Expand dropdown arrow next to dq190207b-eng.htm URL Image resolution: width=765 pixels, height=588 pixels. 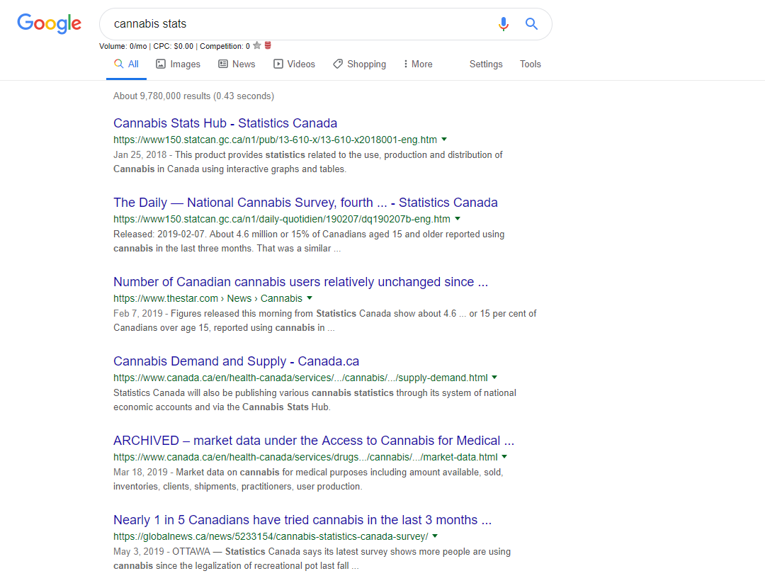tap(458, 219)
